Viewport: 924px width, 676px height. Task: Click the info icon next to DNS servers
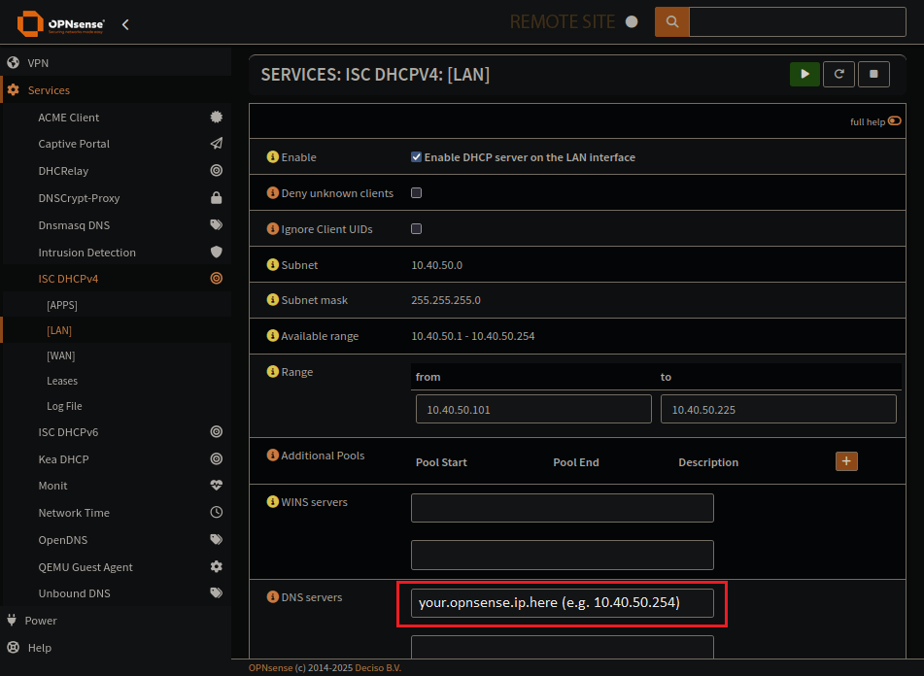[272, 596]
